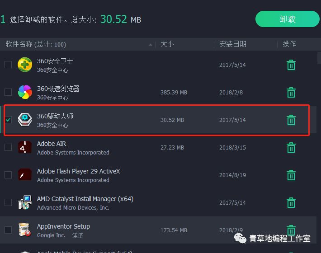Click trash icon for Adobe Flash Player 29
The height and width of the screenshot is (253, 321).
[291, 175]
